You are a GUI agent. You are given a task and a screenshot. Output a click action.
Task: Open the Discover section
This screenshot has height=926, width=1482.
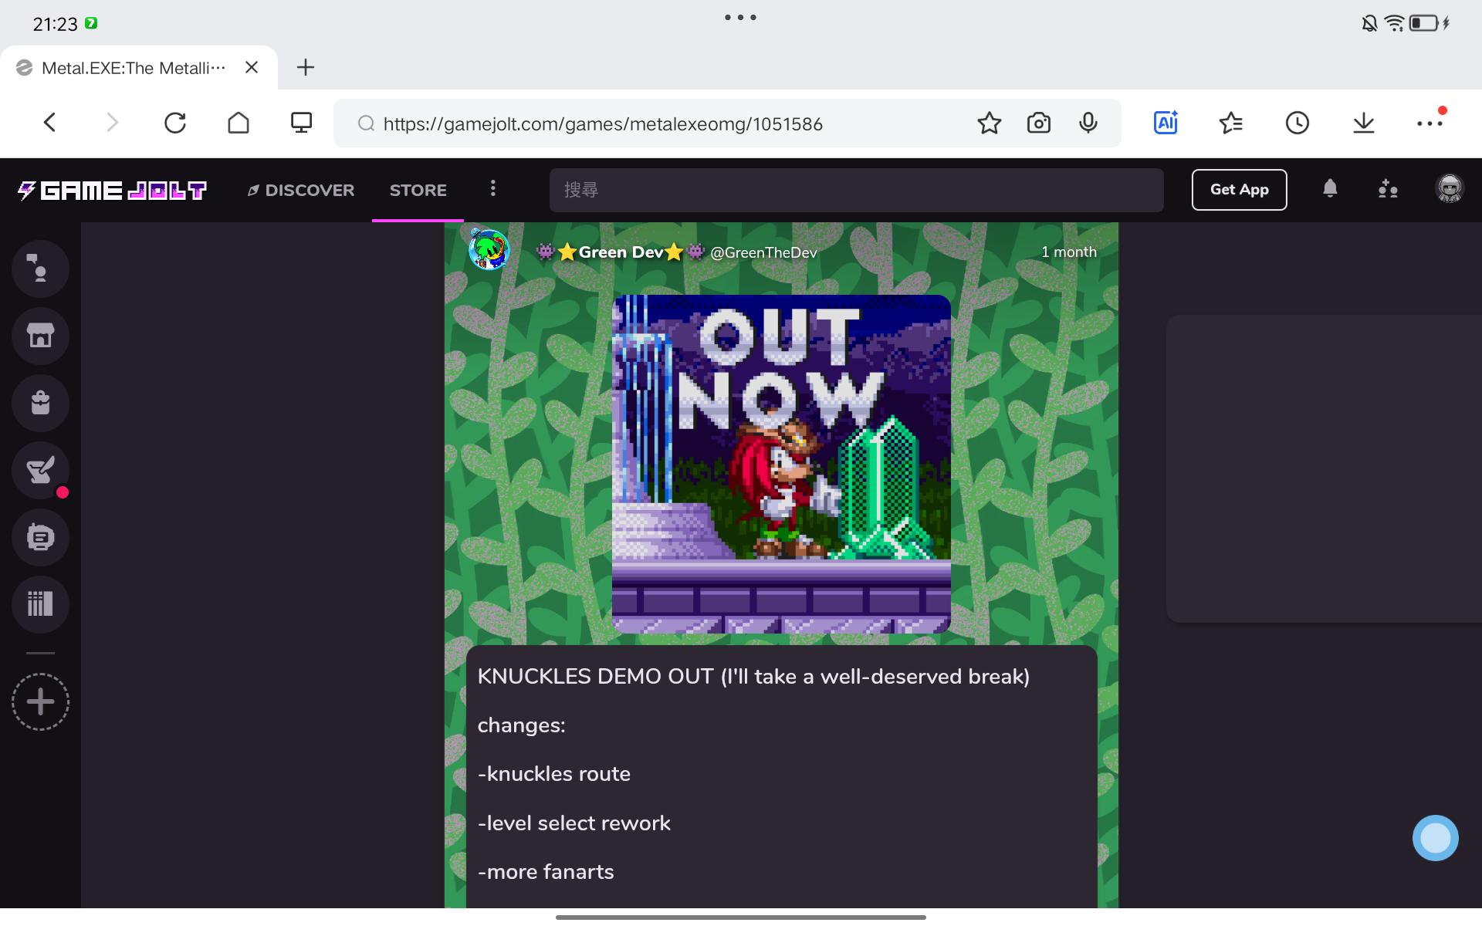click(x=300, y=190)
